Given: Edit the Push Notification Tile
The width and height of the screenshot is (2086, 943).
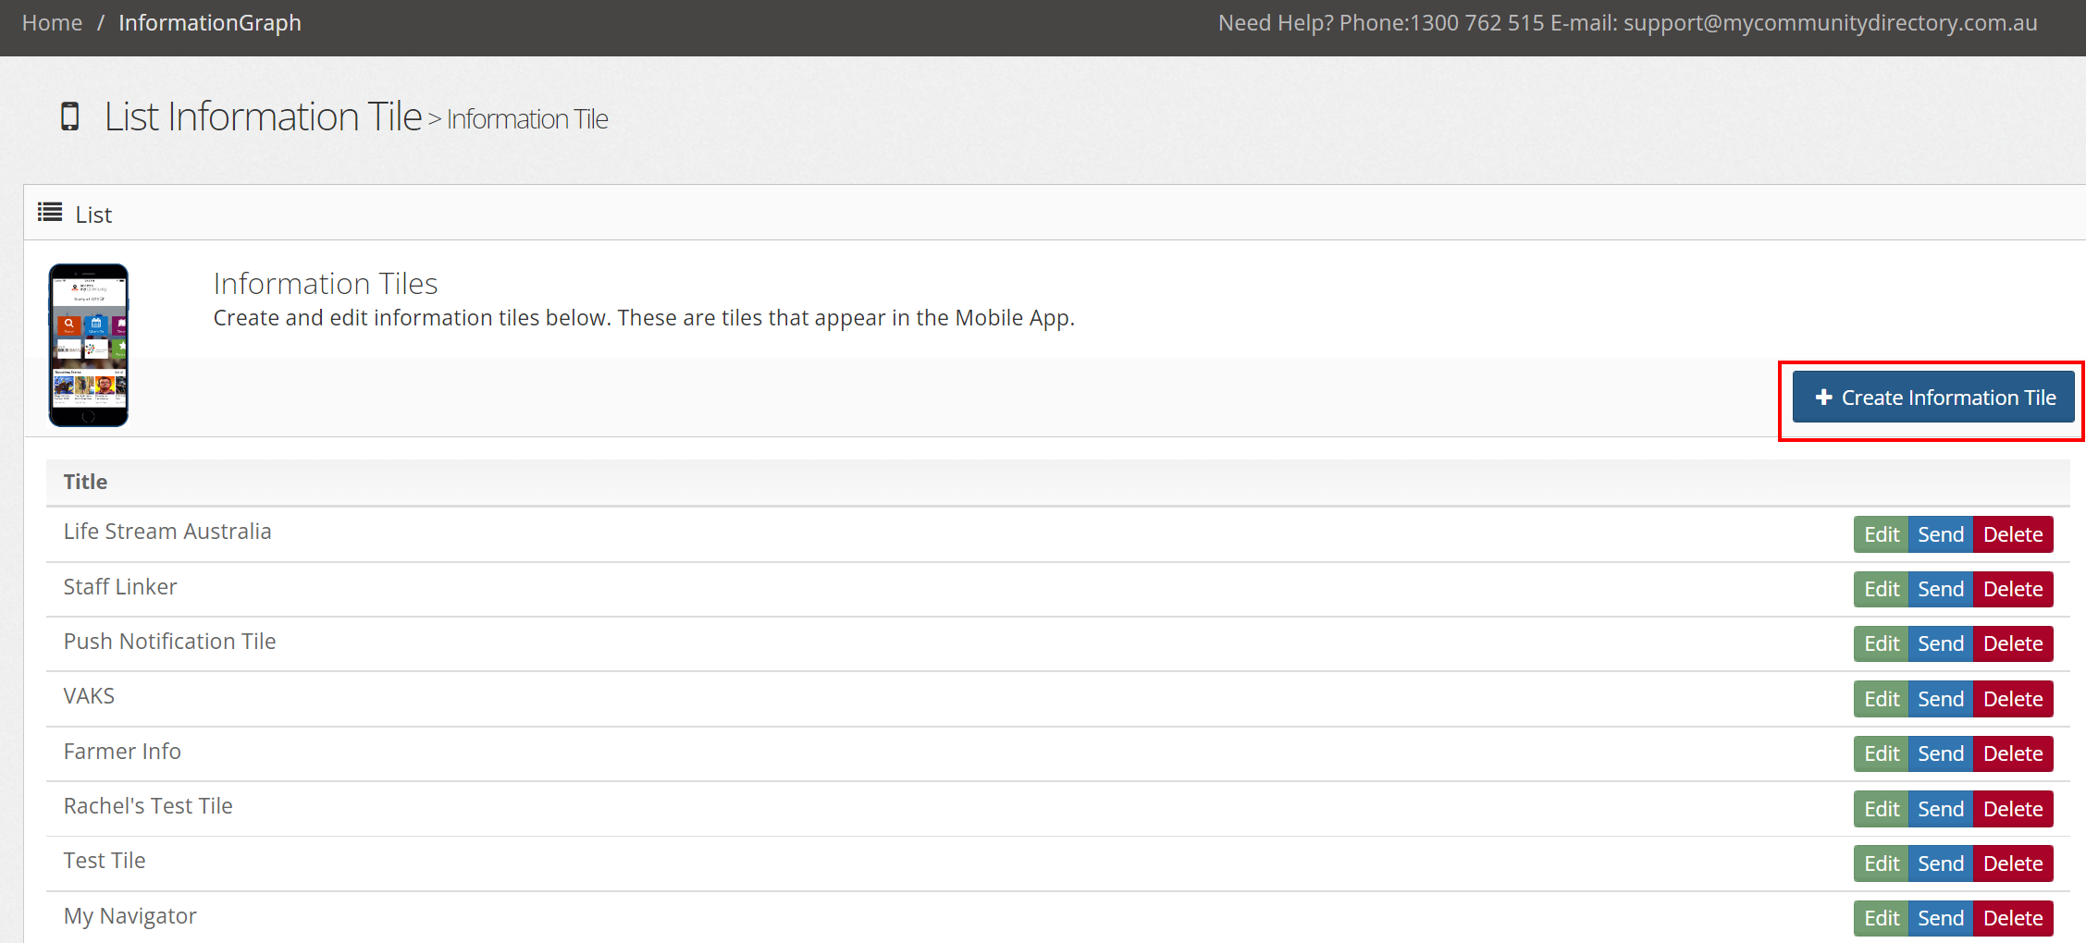Looking at the screenshot, I should [x=1881, y=643].
